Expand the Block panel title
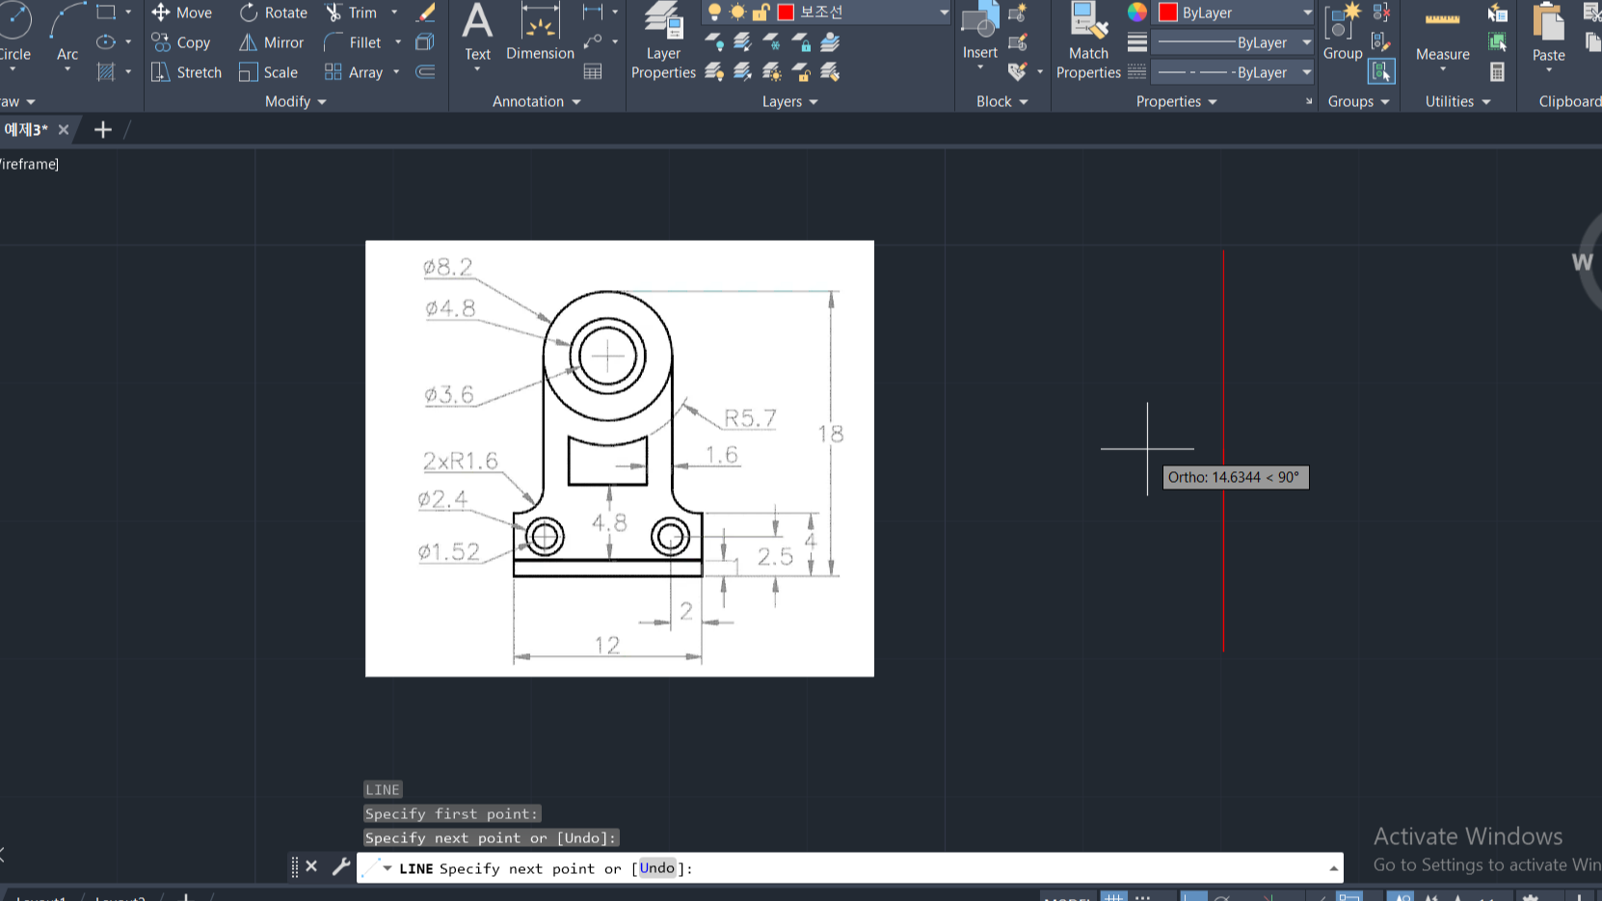 click(x=1002, y=101)
